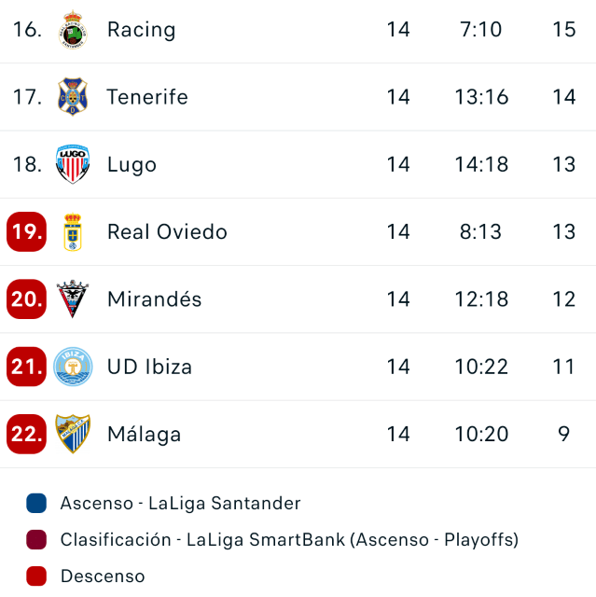Click the Real Oviedo crest icon
This screenshot has width=596, height=597.
point(73,232)
